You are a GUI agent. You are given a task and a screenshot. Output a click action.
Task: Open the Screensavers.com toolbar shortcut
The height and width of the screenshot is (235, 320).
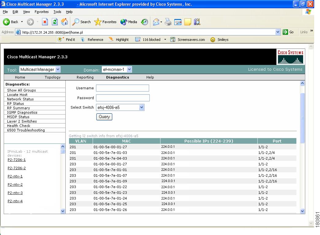click(x=187, y=39)
